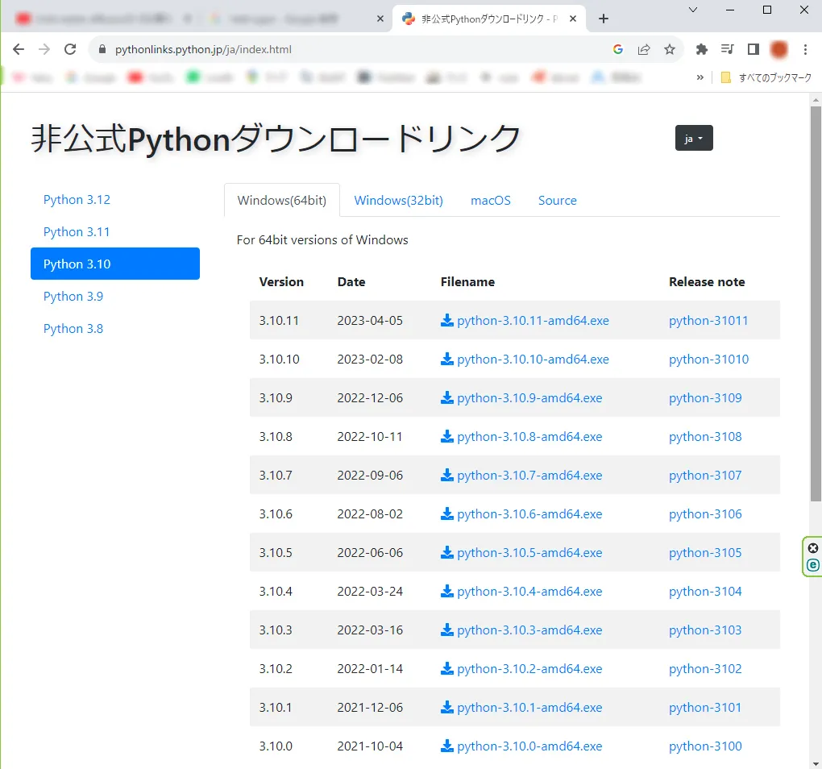This screenshot has height=769, width=822.
Task: Bookmark this page with the star icon
Action: (670, 49)
